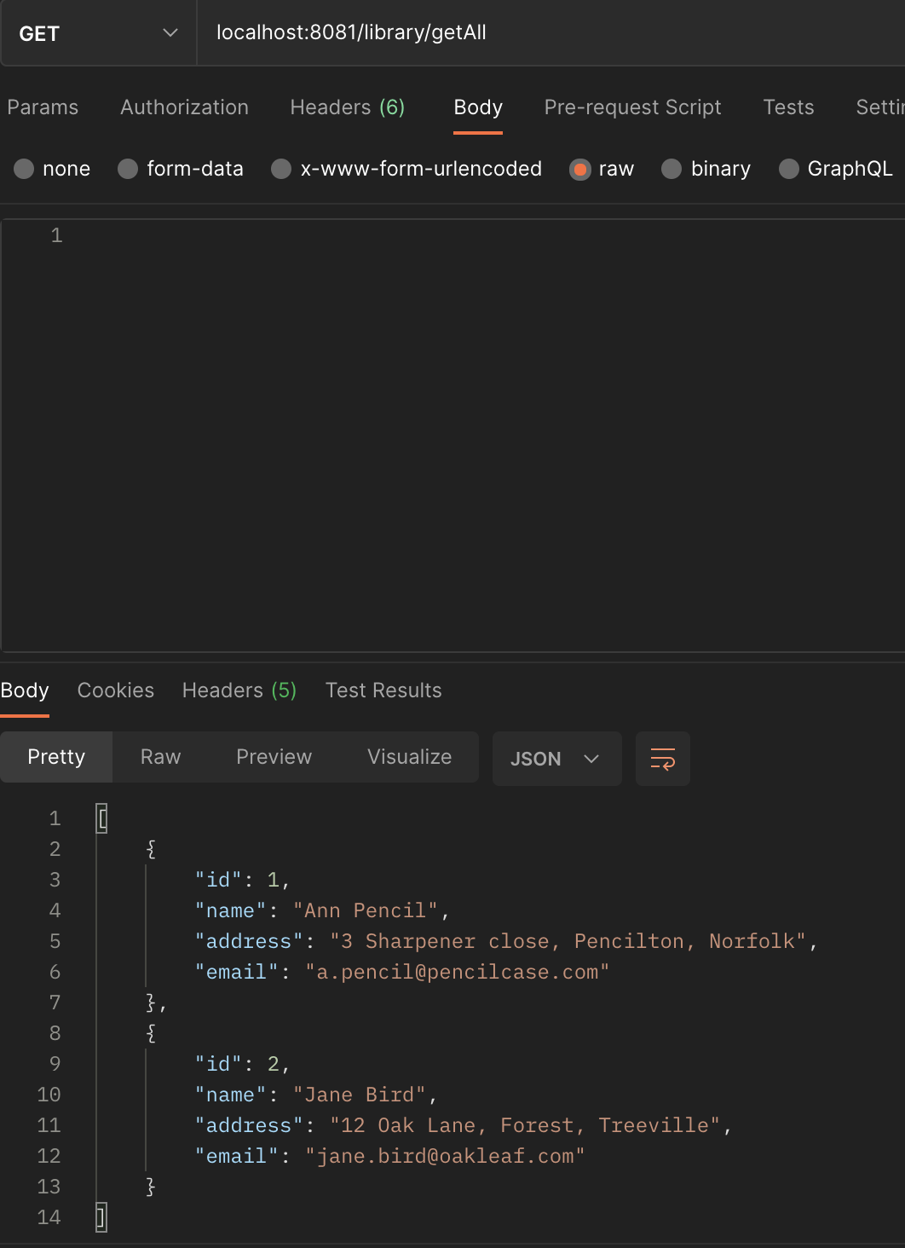Open the JSON format dropdown
This screenshot has width=905, height=1248.
pyautogui.click(x=556, y=758)
